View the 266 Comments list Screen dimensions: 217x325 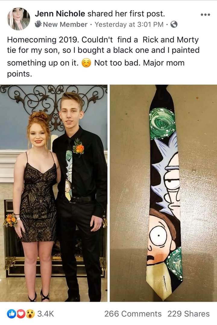(133, 314)
